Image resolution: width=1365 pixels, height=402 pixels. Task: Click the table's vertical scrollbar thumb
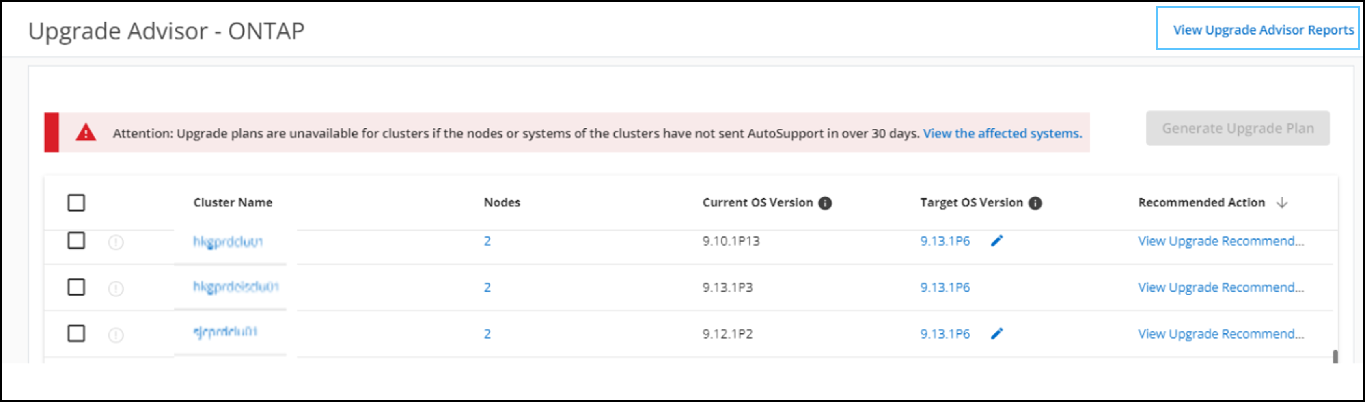point(1335,357)
